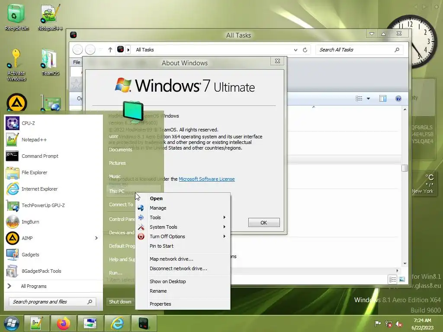Open 8GadgetPack Tools from Start menu
Viewport: 443px width, 332px height.
pos(53,271)
